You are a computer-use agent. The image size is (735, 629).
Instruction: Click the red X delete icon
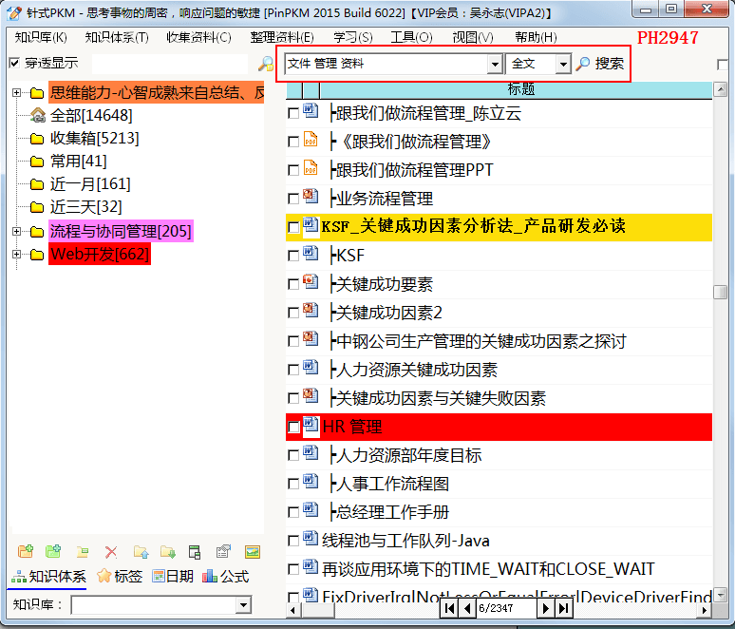pos(111,552)
